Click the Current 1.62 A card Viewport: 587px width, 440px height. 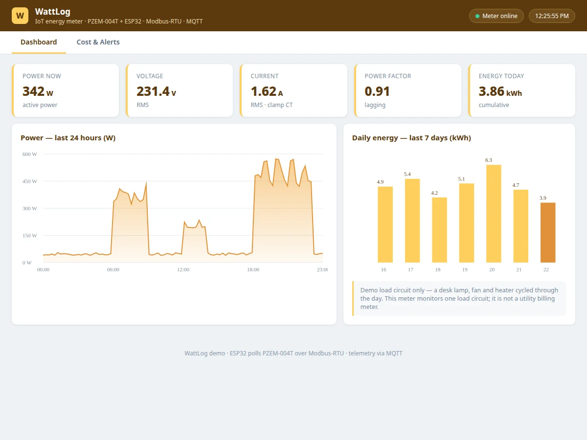(x=293, y=90)
